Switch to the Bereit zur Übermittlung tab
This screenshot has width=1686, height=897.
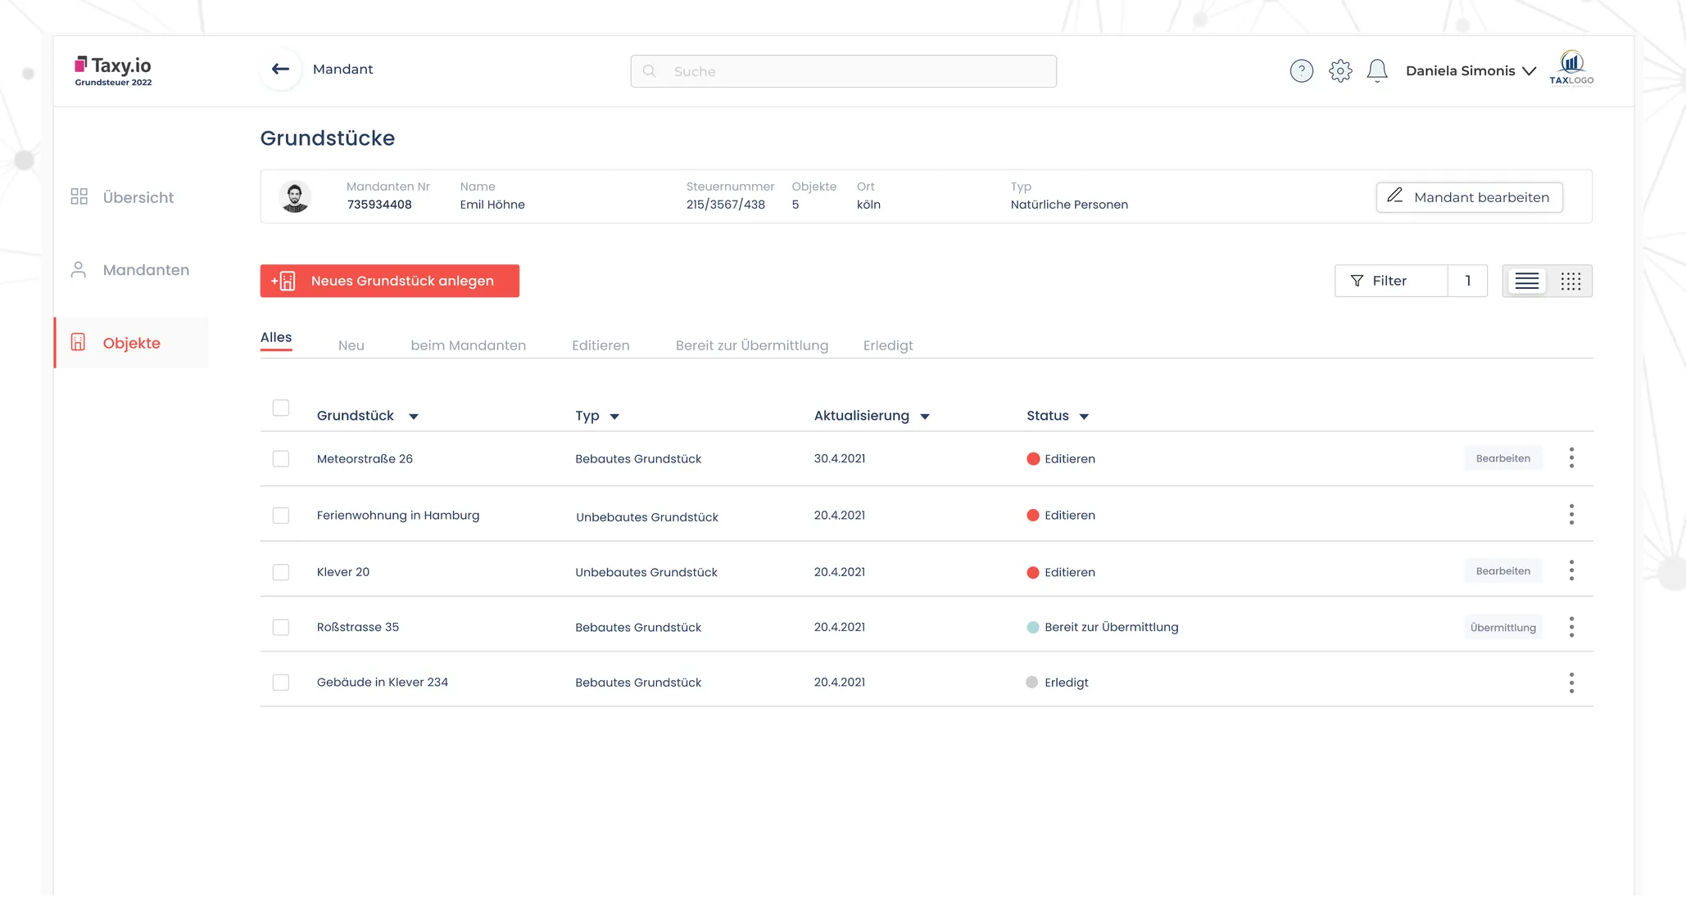coord(751,345)
